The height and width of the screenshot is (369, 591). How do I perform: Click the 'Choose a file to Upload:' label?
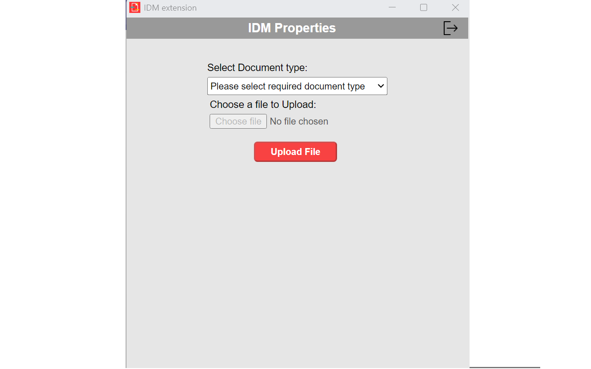(x=263, y=105)
